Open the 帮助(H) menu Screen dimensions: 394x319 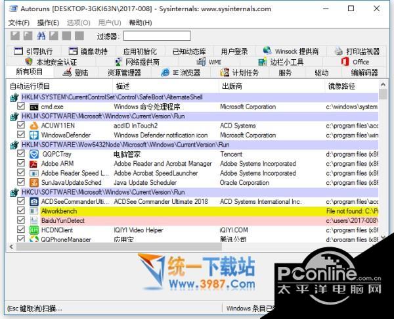coord(141,23)
